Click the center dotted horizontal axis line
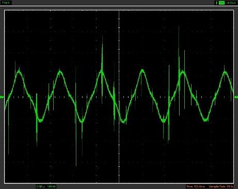Viewport: 238px width, 189px height. coord(119,97)
